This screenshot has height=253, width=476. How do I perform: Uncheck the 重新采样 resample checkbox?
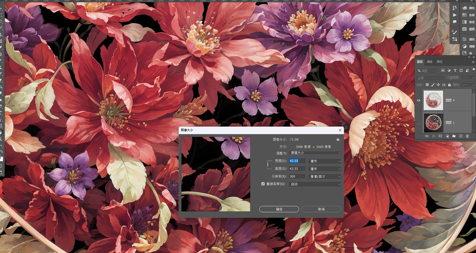pos(263,184)
